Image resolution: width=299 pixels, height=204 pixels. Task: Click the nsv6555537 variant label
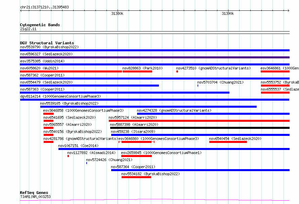[x=280, y=89]
